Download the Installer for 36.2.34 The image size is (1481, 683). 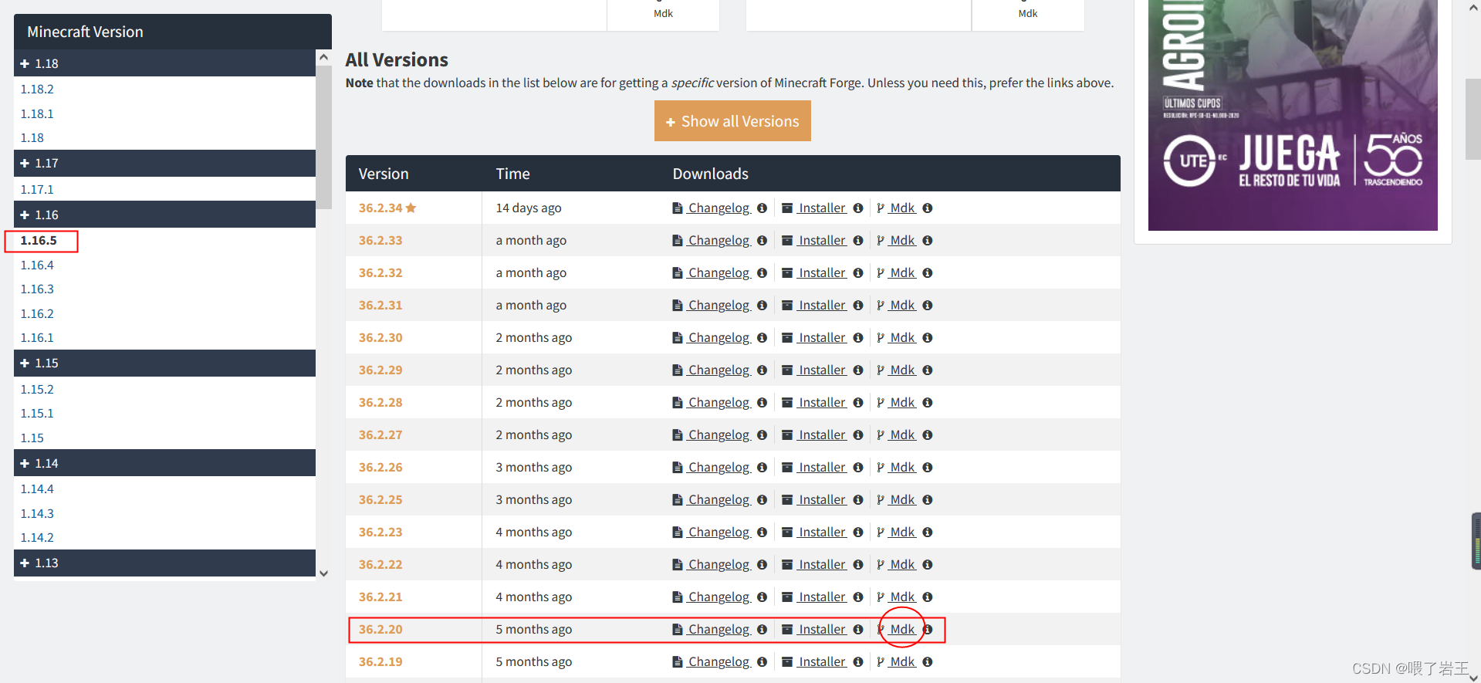click(822, 208)
